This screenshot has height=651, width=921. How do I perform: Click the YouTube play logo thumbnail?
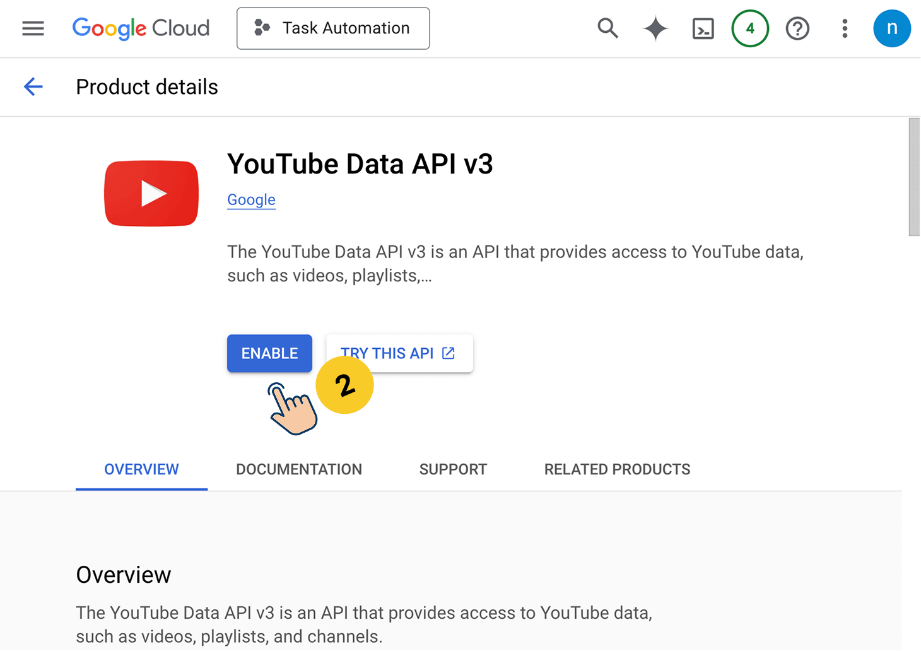151,193
